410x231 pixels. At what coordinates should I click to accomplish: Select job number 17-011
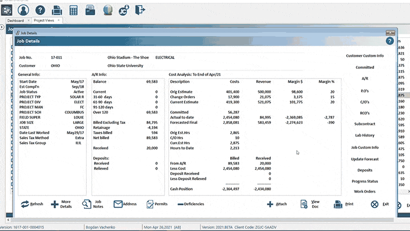click(x=56, y=57)
